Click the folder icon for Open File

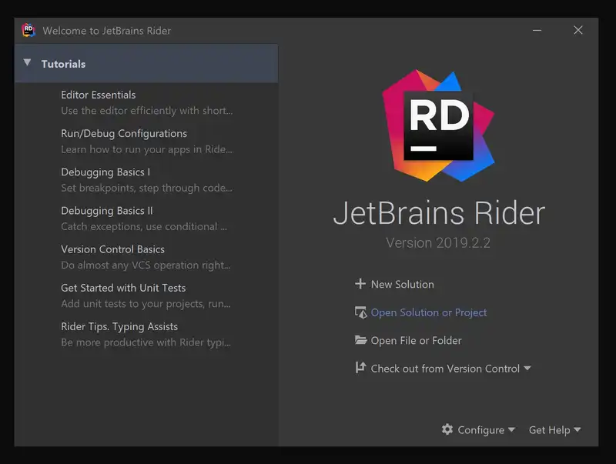360,340
